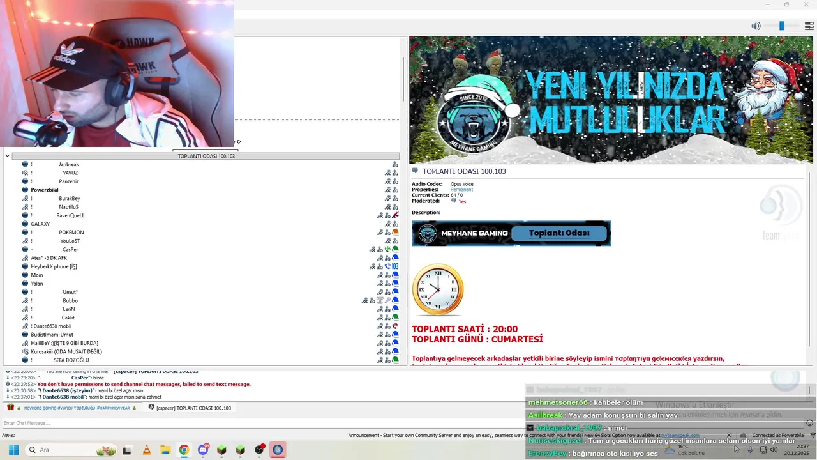Select user Dante6638 mobil
This screenshot has width=817, height=460.
coord(51,326)
